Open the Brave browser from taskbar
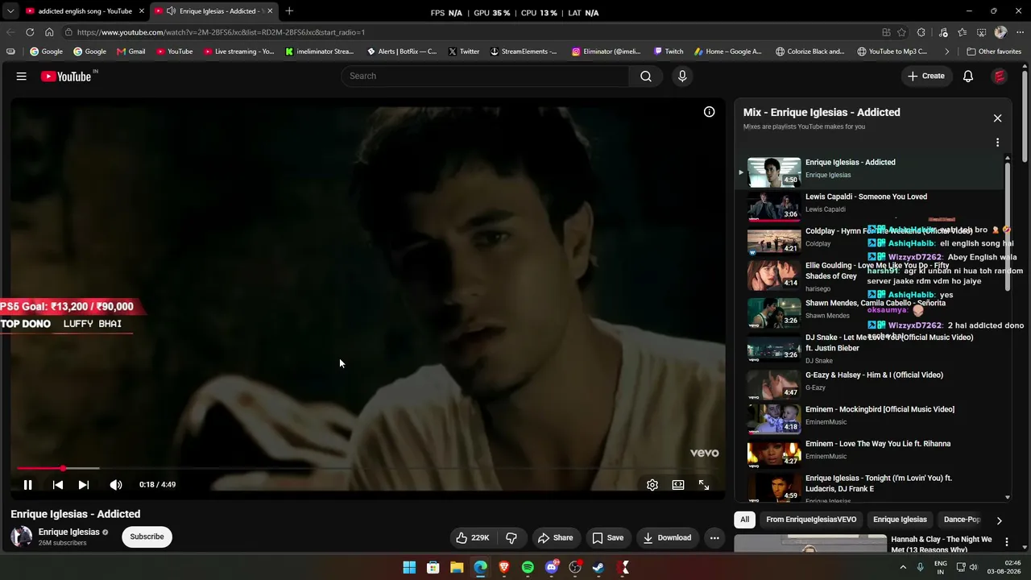Screen dimensions: 1031x580 tap(504, 567)
